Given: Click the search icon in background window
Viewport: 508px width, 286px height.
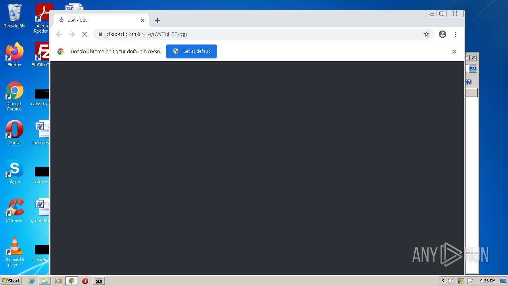Looking at the screenshot, I should click(473, 69).
